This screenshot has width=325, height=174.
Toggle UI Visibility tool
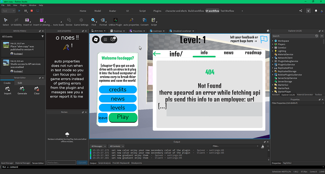click(x=16, y=22)
